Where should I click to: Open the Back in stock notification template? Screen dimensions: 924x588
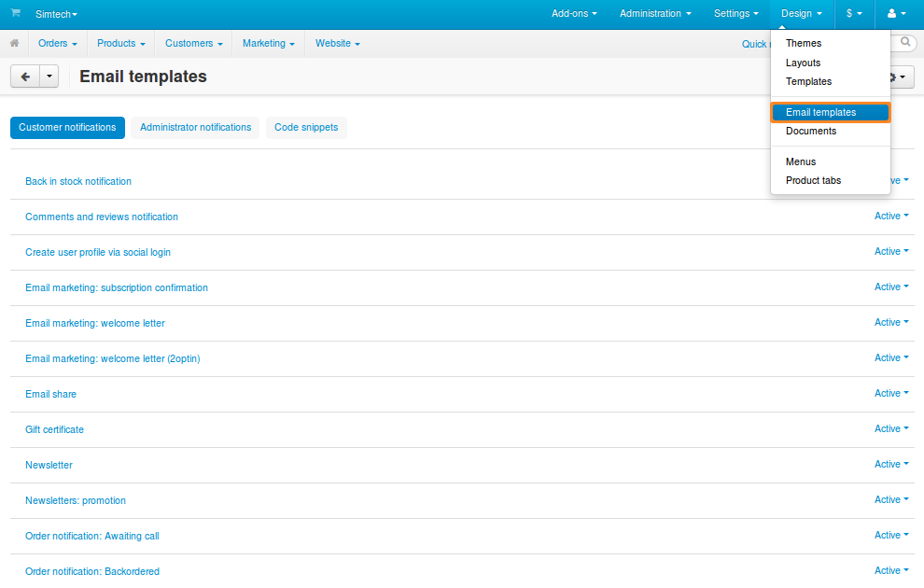coord(78,181)
